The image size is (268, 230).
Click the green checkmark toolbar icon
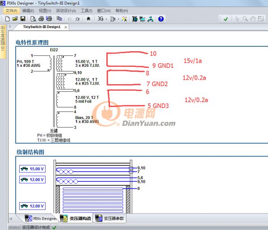coord(226,19)
